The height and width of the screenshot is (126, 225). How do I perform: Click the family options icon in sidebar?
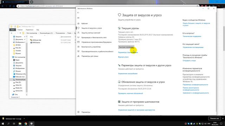78,56
